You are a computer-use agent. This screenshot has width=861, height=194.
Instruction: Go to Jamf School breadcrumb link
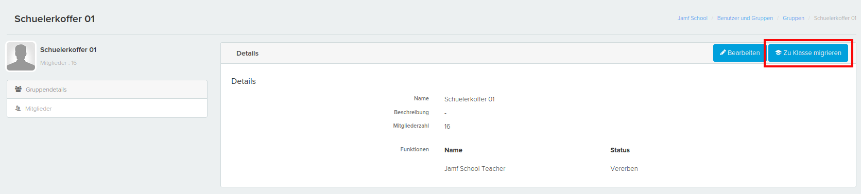(692, 18)
